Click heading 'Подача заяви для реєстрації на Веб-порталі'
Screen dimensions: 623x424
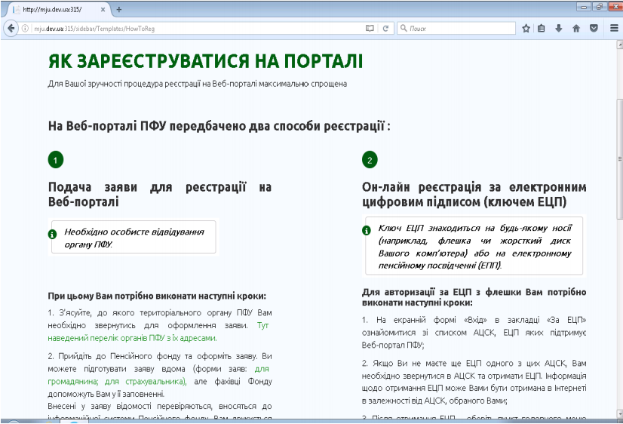tap(159, 195)
